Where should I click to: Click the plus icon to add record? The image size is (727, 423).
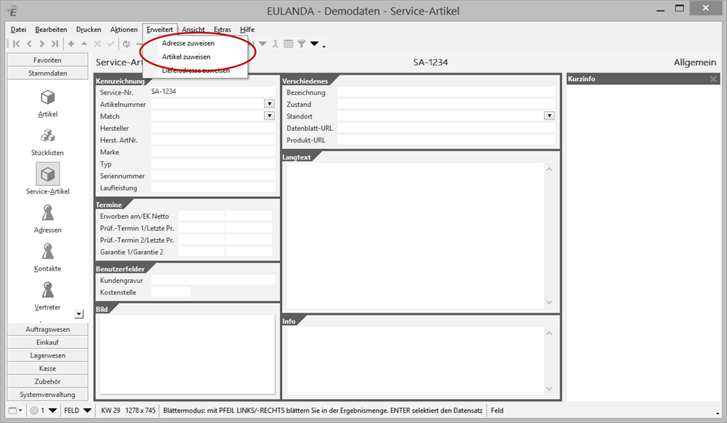tap(71, 44)
